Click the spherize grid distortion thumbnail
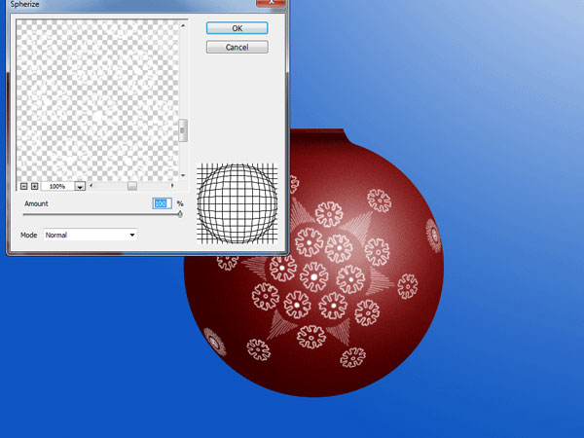The height and width of the screenshot is (438, 584). [x=237, y=203]
